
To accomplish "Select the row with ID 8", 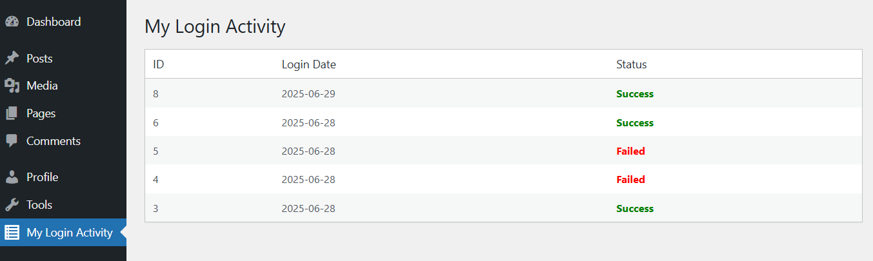I will click(x=503, y=93).
